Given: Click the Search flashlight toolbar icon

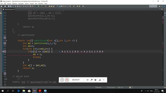Looking at the screenshot, I should [x=54, y=6].
